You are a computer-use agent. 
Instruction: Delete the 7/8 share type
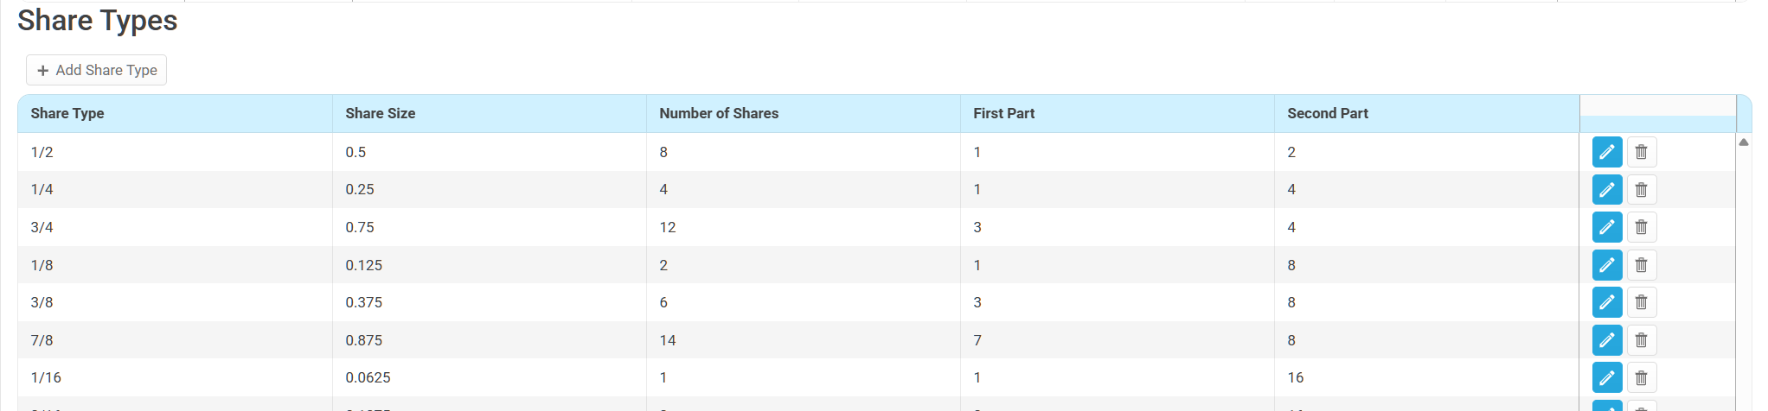click(1641, 340)
